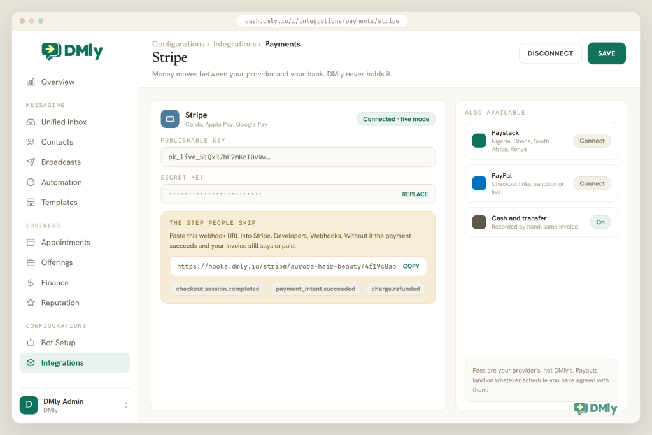Viewport: 652px width, 435px height.
Task: Click the Stripe card icon tile
Action: [170, 119]
